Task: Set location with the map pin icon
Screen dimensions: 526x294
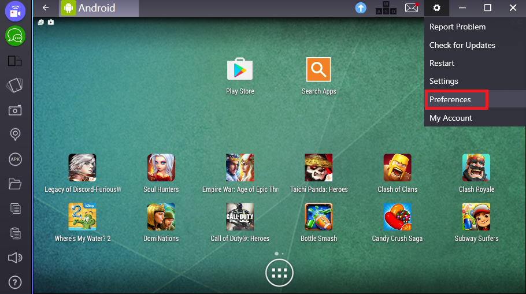Action: 15,135
